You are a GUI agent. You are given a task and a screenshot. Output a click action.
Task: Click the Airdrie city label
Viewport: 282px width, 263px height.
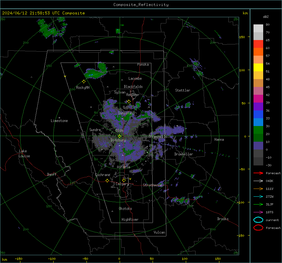point(123,167)
